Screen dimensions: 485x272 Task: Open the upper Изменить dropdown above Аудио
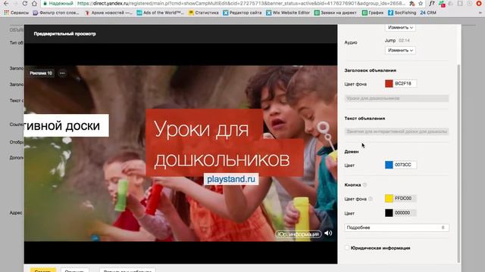click(x=400, y=27)
